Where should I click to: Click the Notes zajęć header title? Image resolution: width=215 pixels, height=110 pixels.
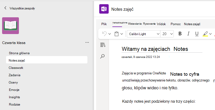tap(122, 9)
